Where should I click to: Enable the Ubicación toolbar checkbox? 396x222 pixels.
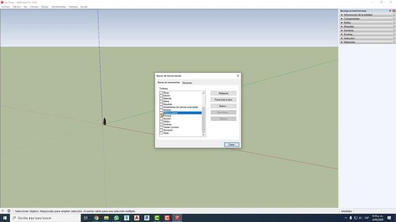point(161,130)
